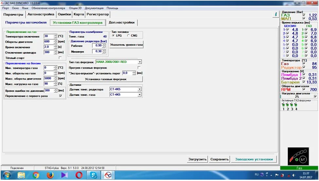The width and height of the screenshot is (319, 181).
Task: Toggle Переключение с первого раза checkbox
Action: (61, 96)
